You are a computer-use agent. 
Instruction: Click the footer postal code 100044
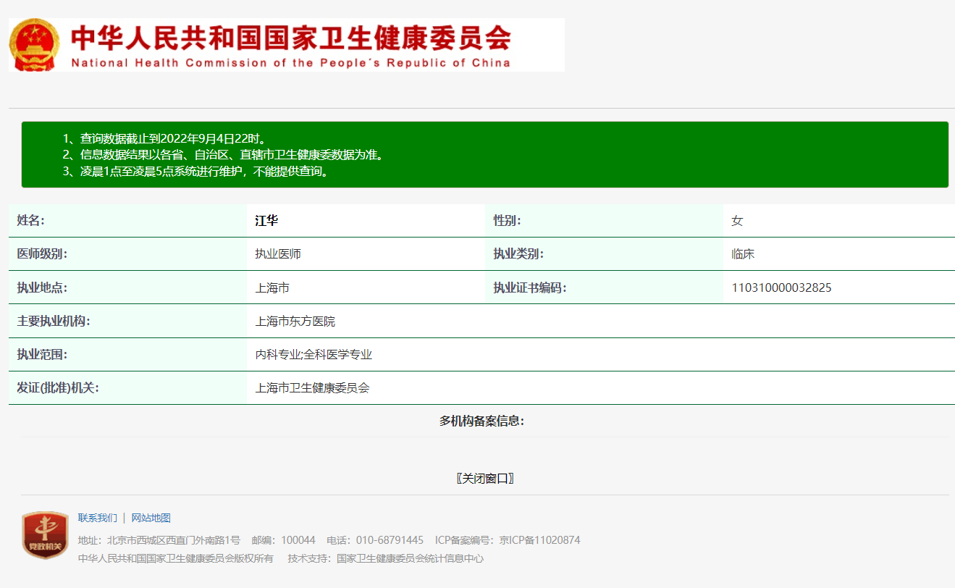(x=298, y=540)
